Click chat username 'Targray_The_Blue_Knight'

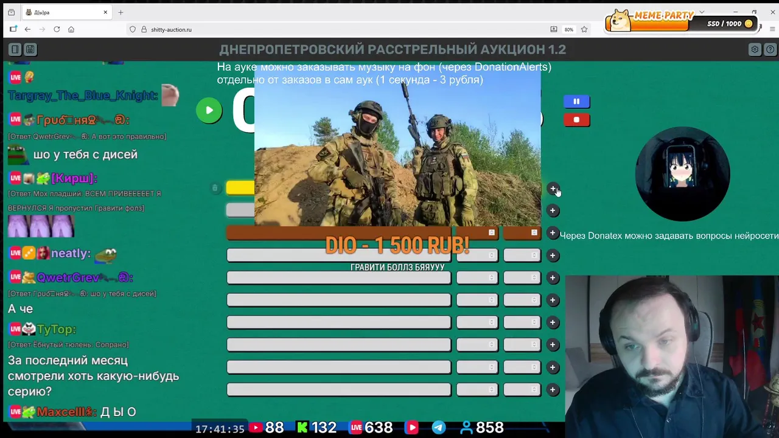(82, 96)
